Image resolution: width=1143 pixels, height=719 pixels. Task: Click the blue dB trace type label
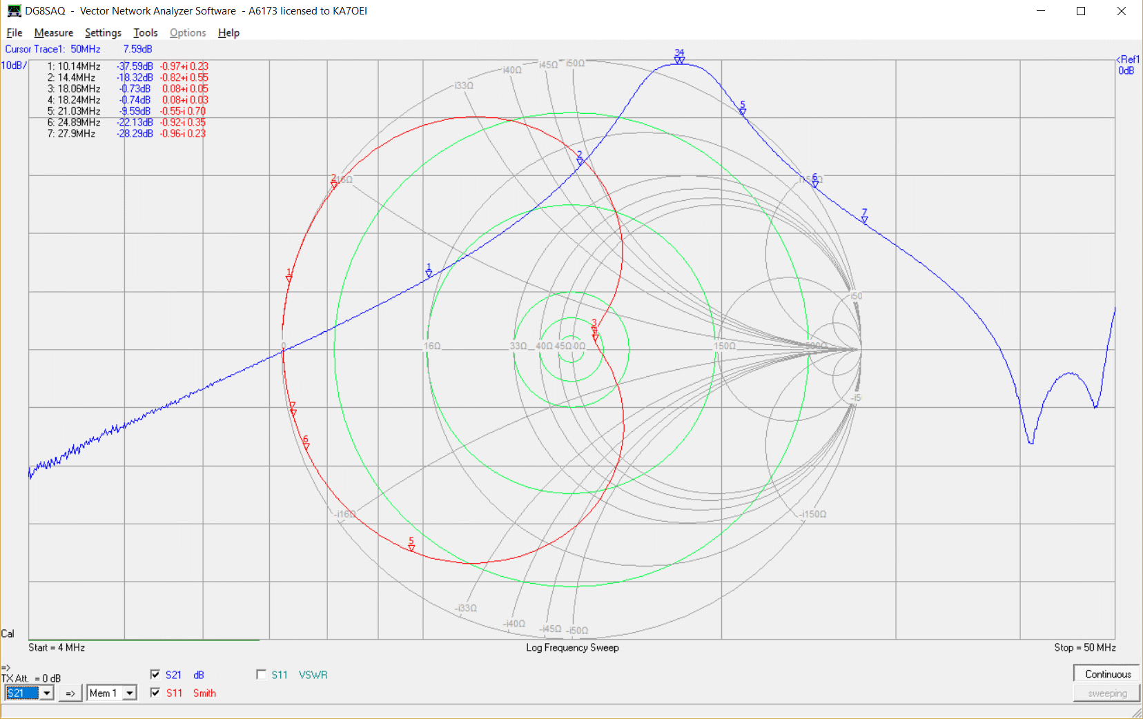pos(199,675)
